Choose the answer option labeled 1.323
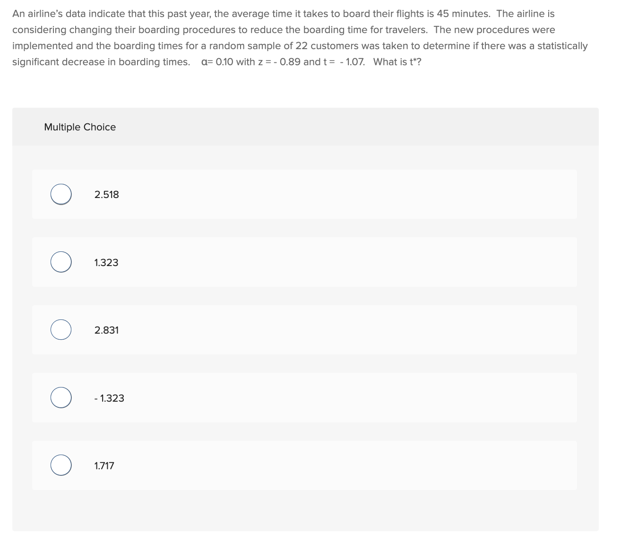The height and width of the screenshot is (551, 621). pos(106,262)
